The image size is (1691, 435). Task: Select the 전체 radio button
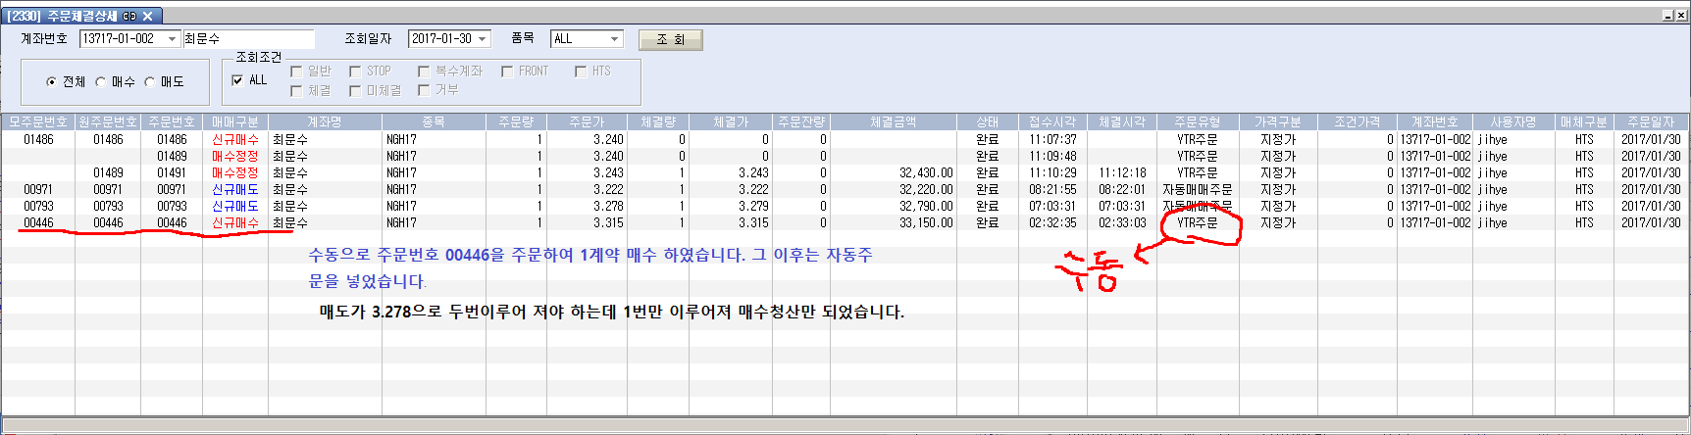pyautogui.click(x=51, y=82)
